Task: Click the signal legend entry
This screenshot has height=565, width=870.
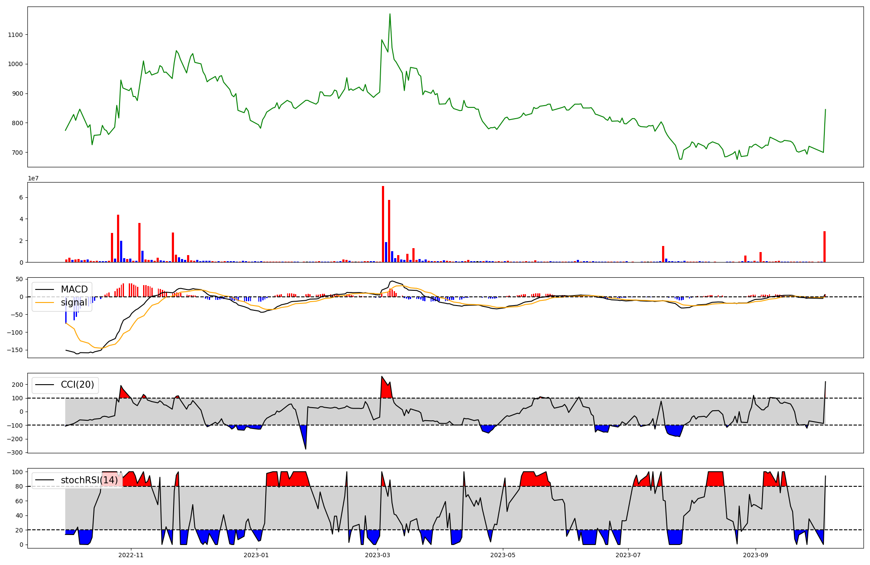Action: tap(74, 302)
